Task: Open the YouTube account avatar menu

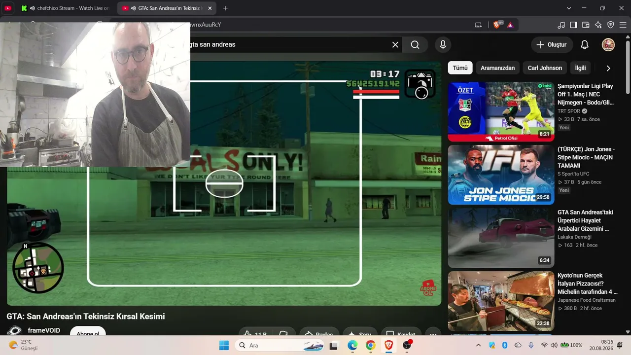Action: click(608, 45)
